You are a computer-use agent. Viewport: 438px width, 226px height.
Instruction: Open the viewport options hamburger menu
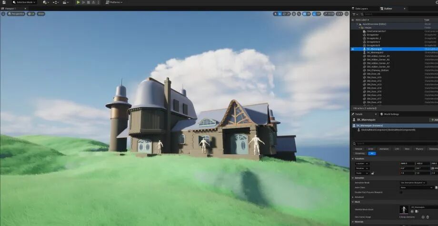click(x=3, y=14)
